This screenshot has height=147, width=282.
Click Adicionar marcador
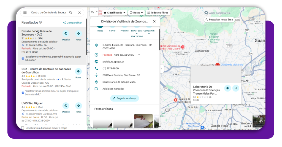113,89
